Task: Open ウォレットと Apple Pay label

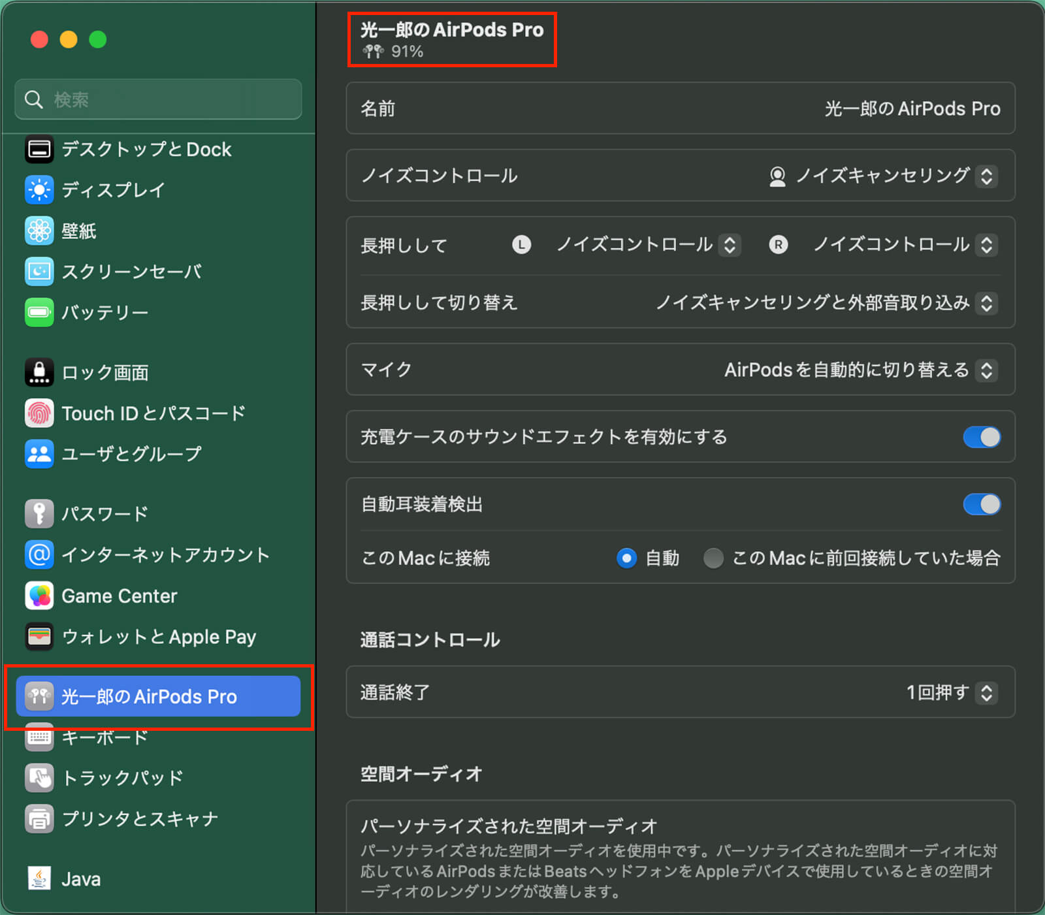Action: coord(159,637)
